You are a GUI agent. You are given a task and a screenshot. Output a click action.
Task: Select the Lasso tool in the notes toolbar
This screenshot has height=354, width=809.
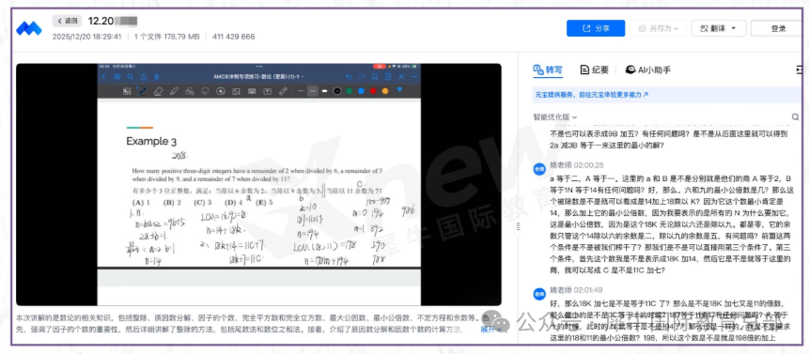coord(204,91)
